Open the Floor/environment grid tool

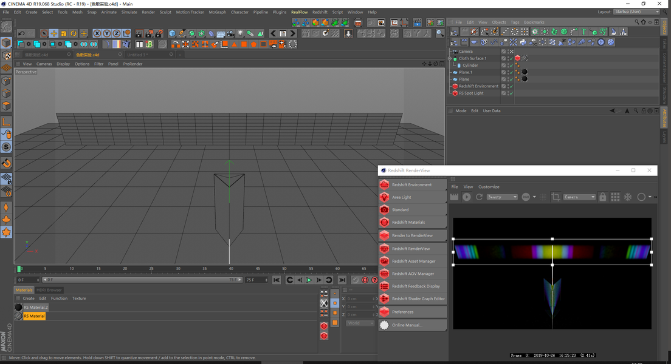point(221,33)
